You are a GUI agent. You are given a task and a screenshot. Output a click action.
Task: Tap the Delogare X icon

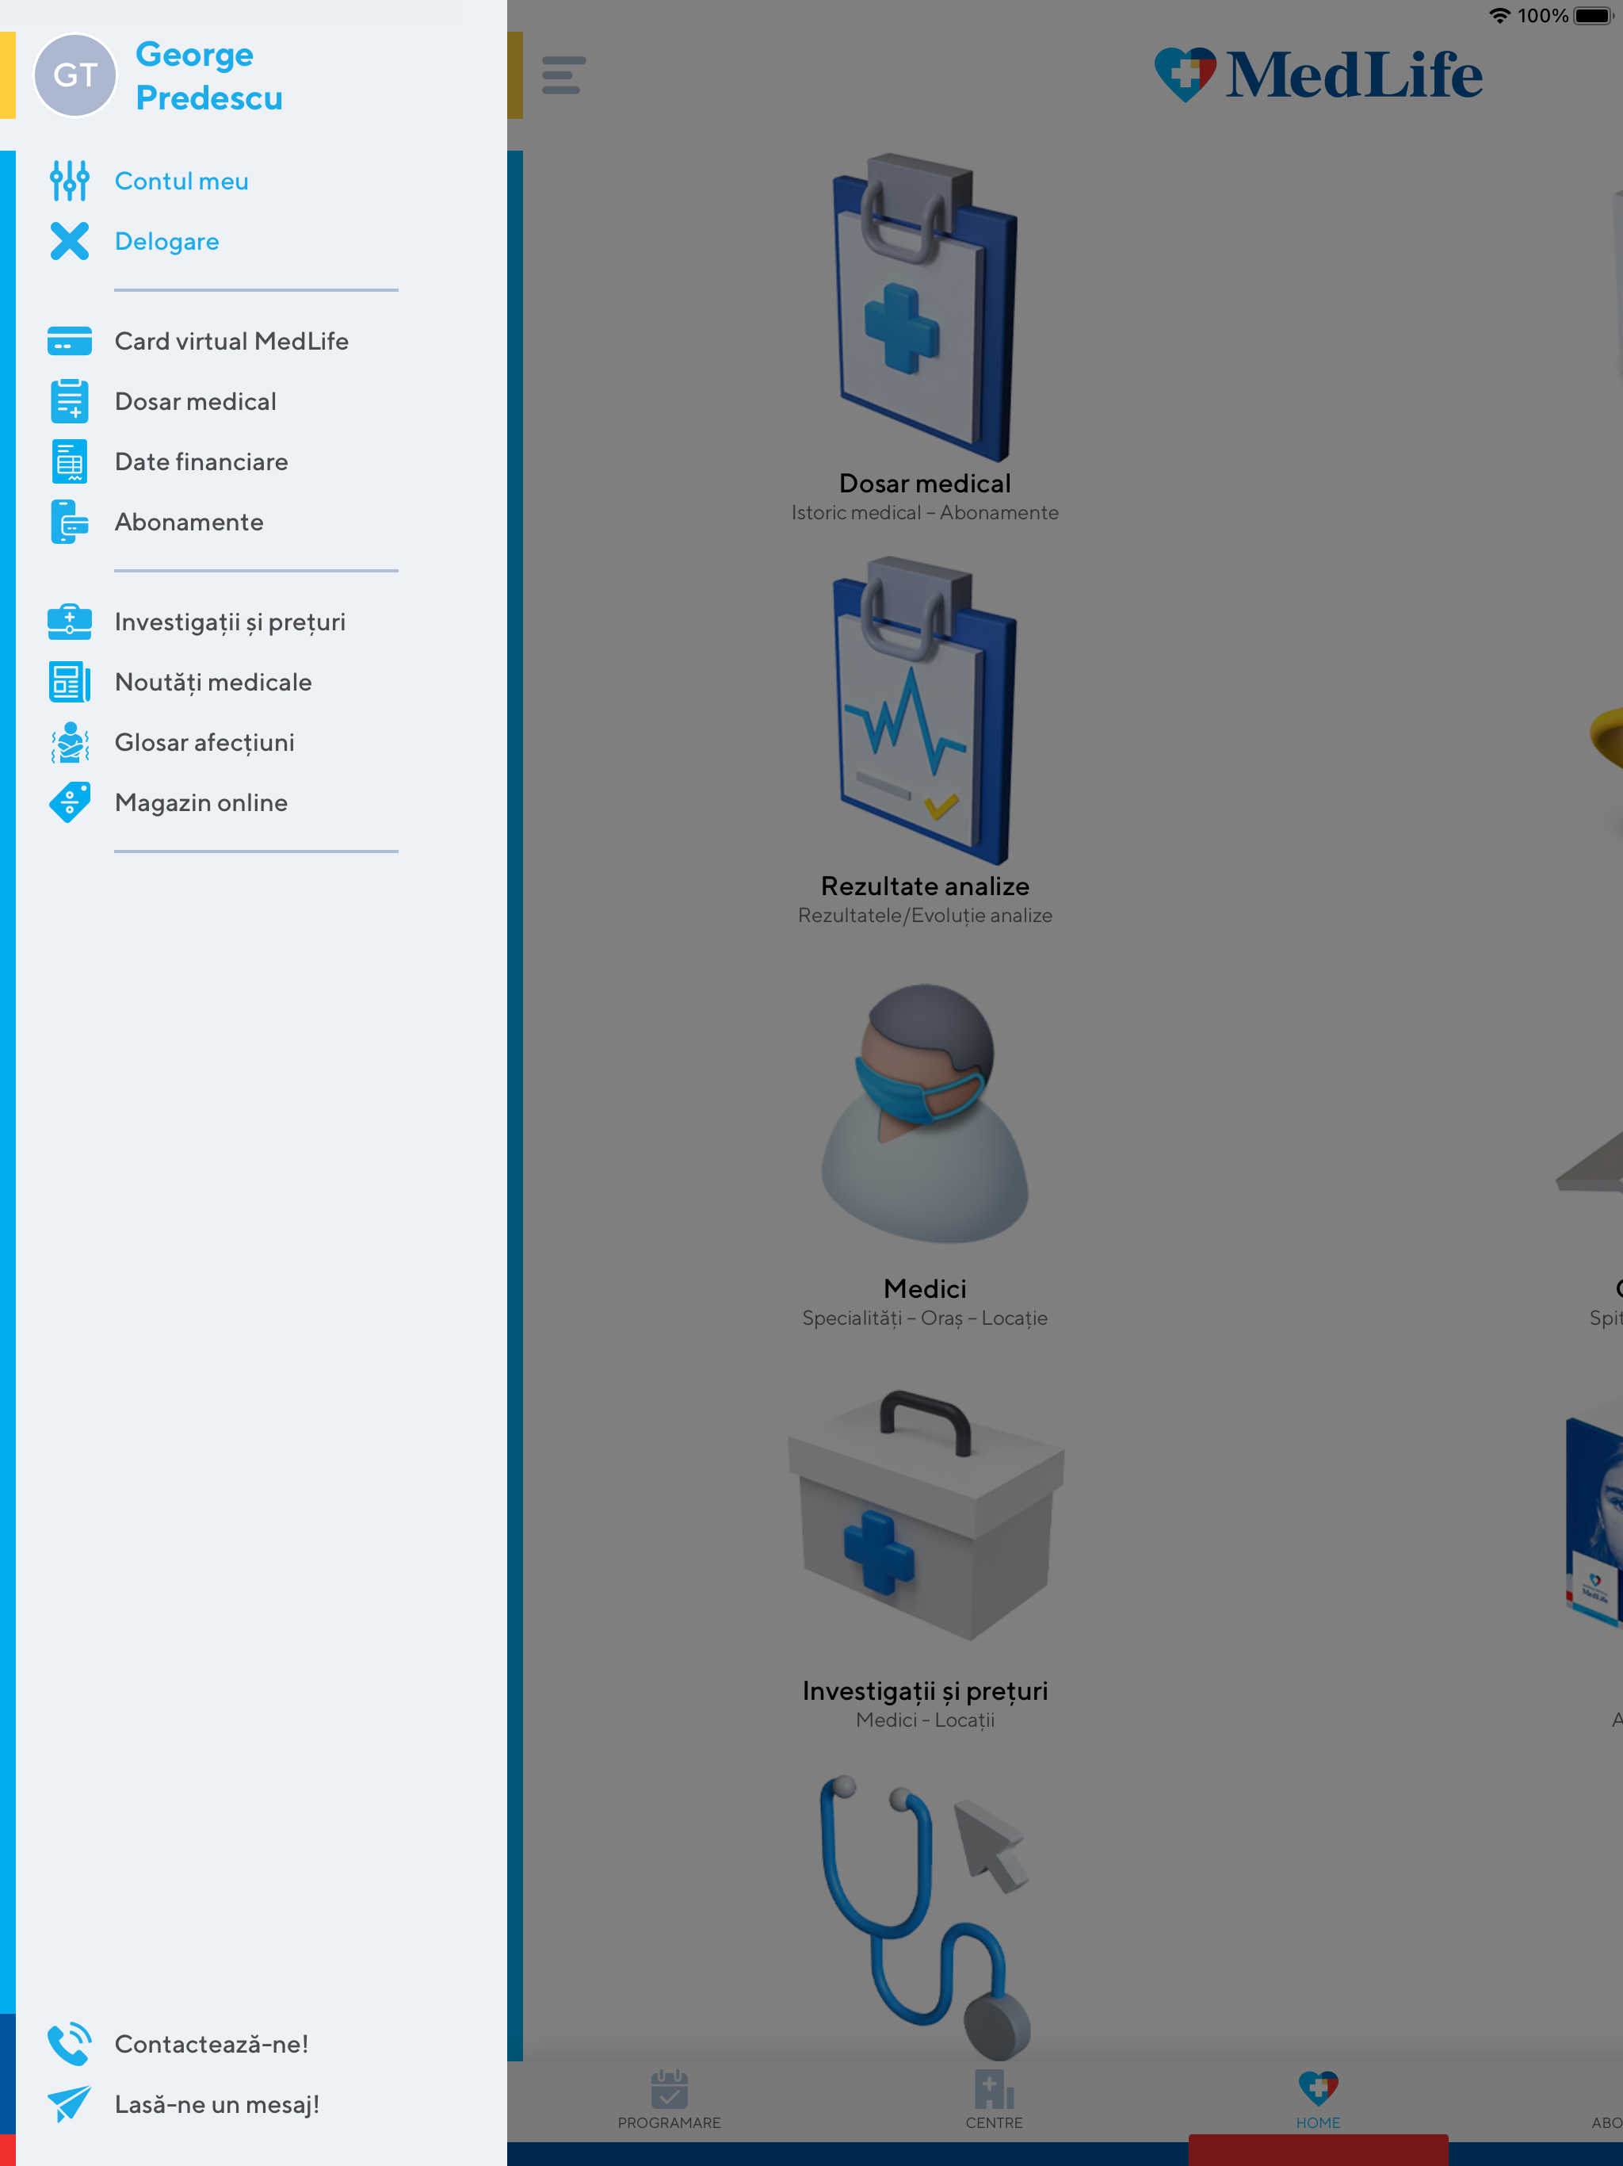pyautogui.click(x=68, y=241)
